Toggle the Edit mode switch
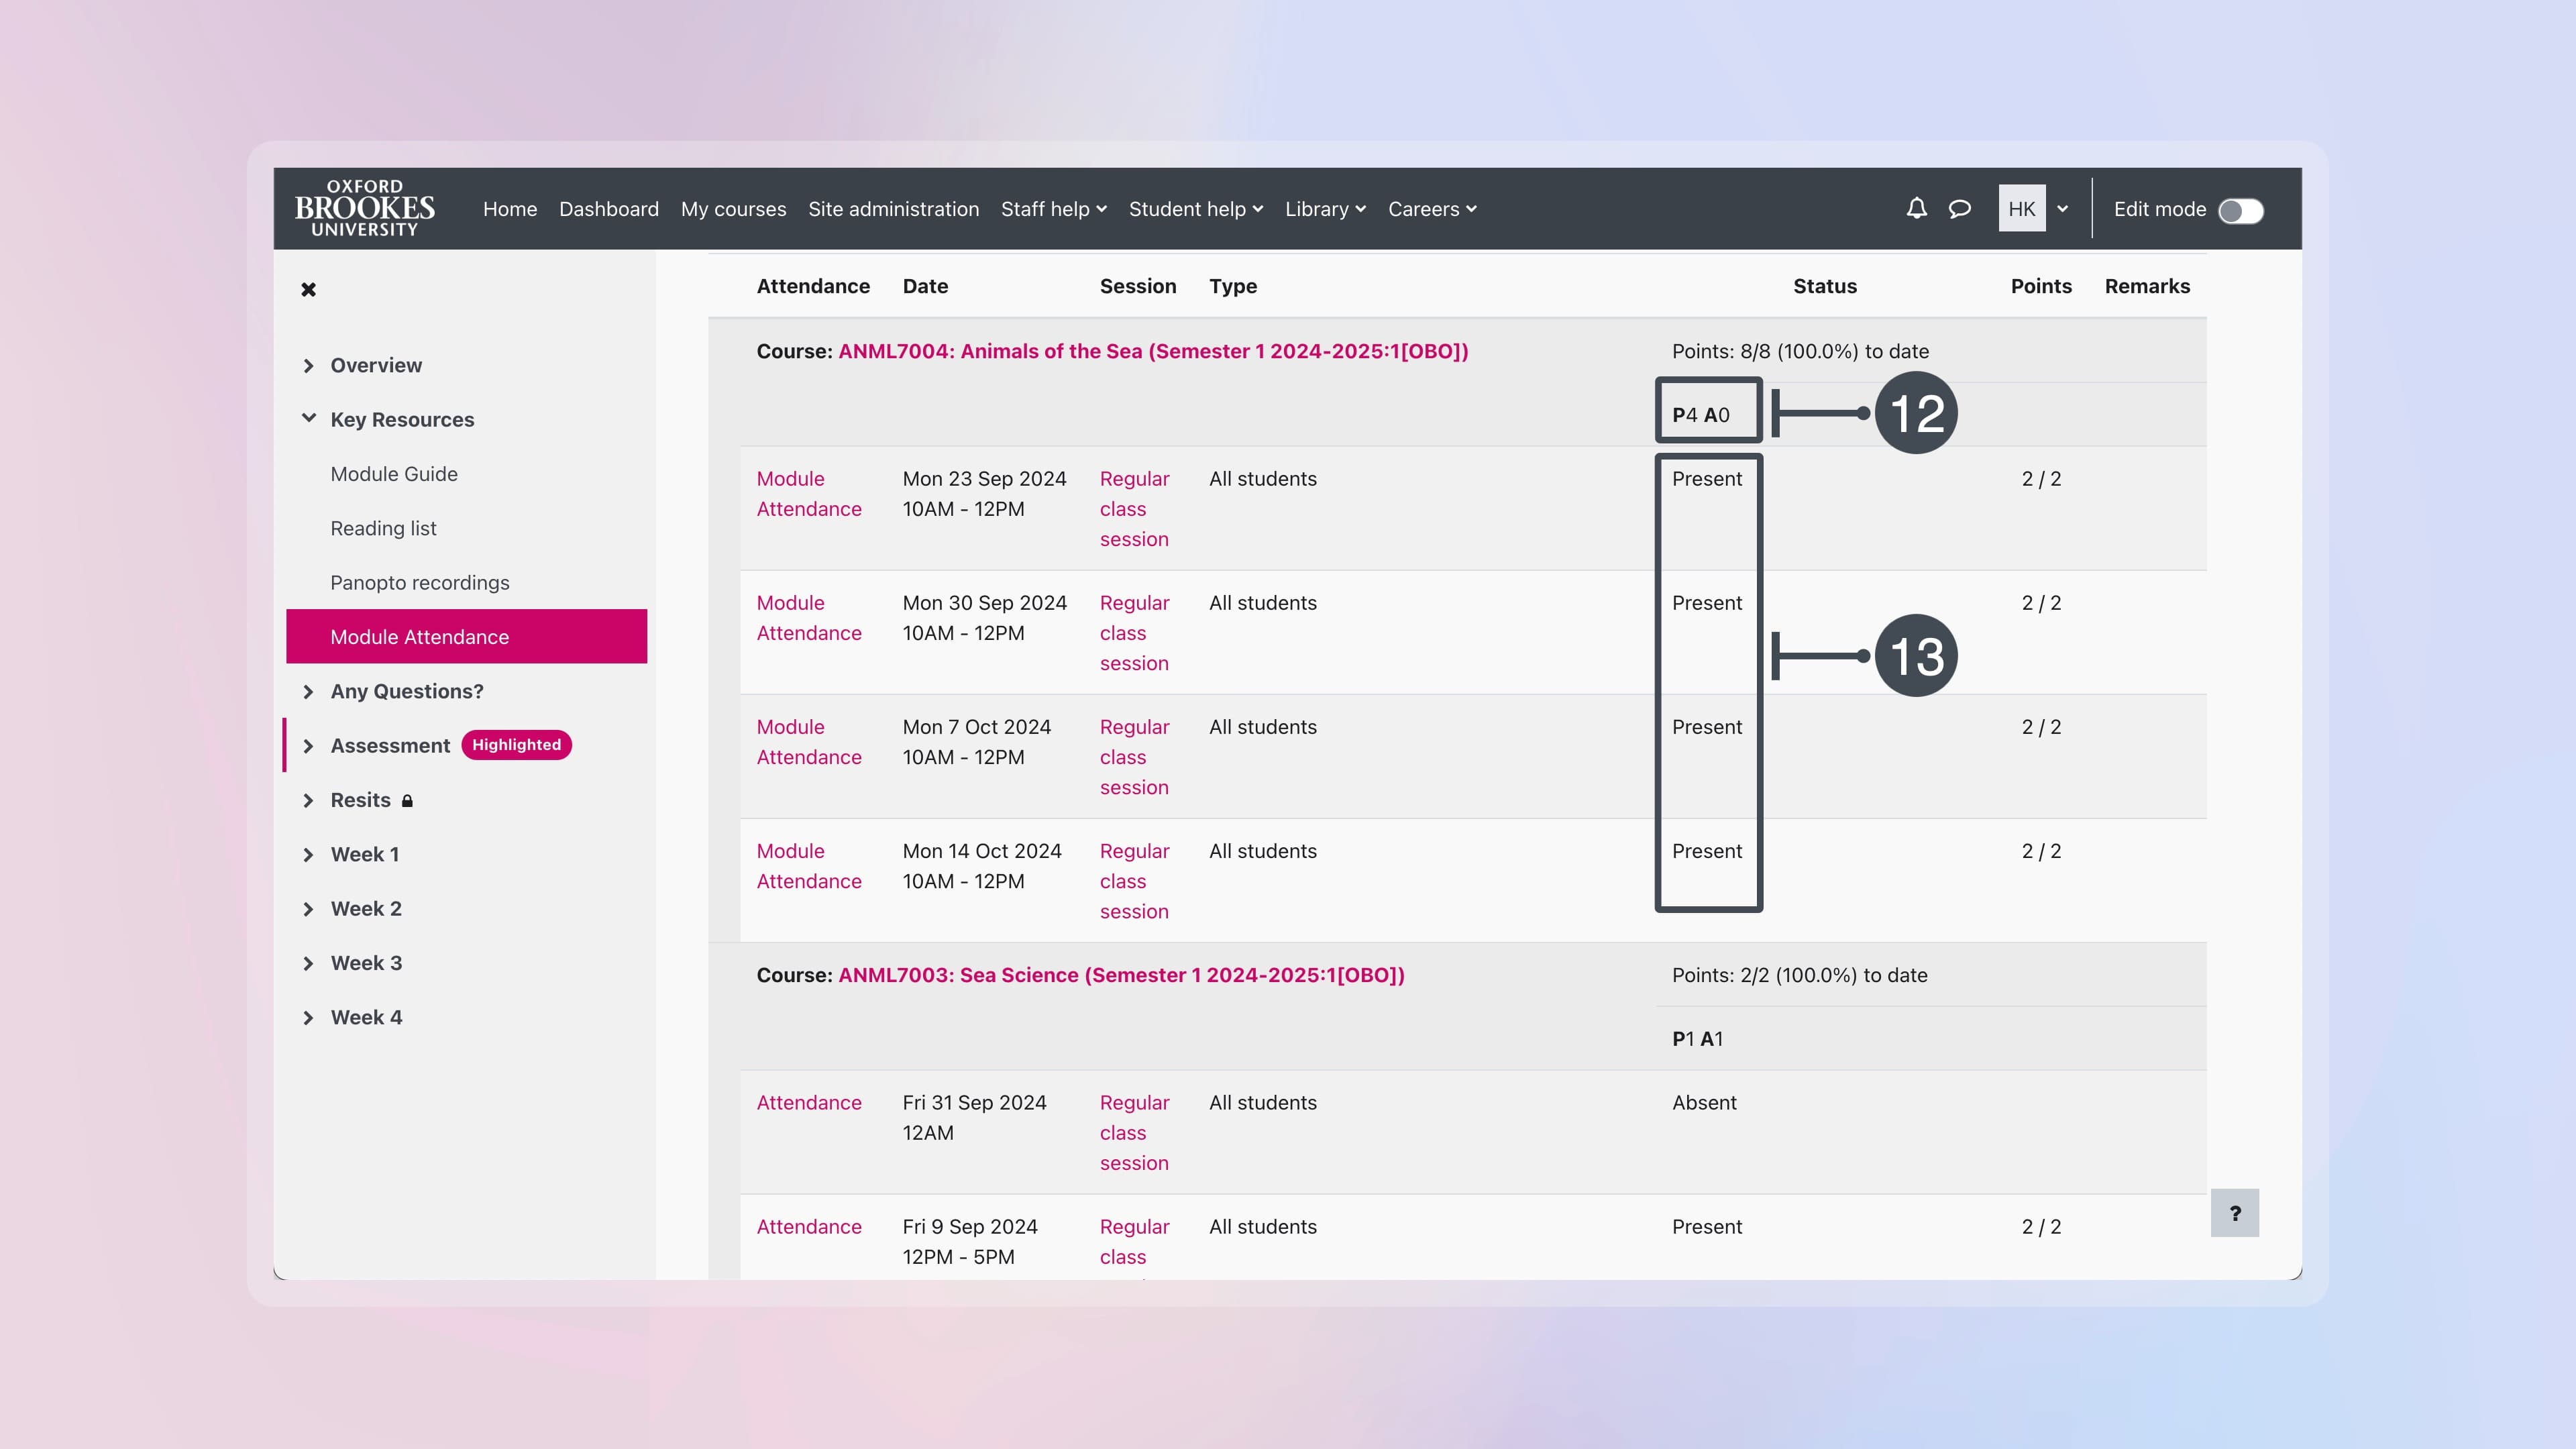 (2240, 210)
